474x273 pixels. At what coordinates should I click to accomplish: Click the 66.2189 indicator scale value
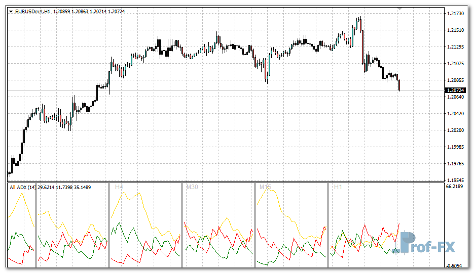click(456, 187)
